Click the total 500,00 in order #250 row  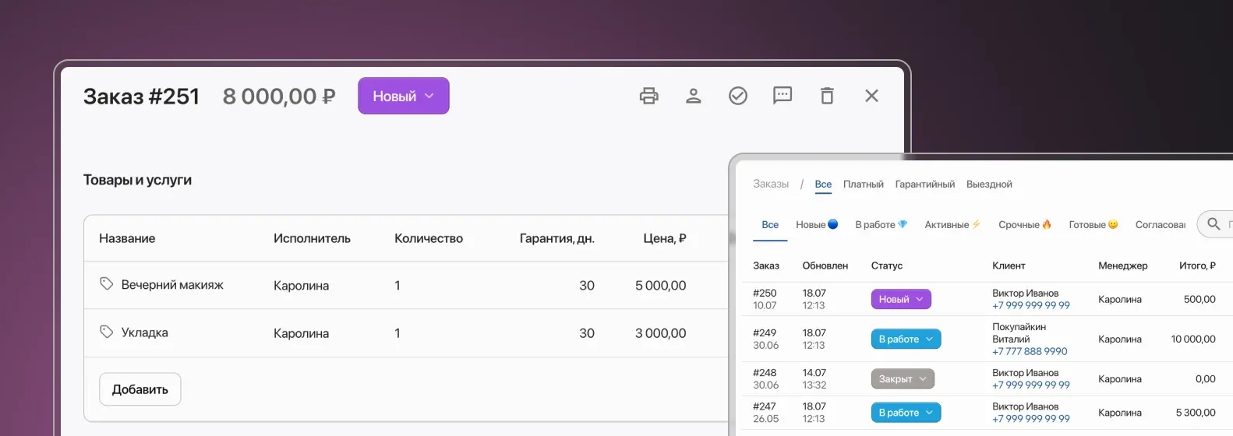(x=1199, y=299)
